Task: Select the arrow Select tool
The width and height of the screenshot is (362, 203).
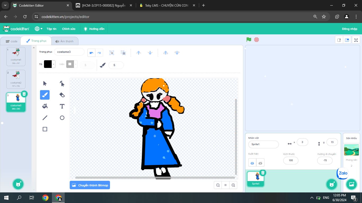Action: (x=45, y=84)
